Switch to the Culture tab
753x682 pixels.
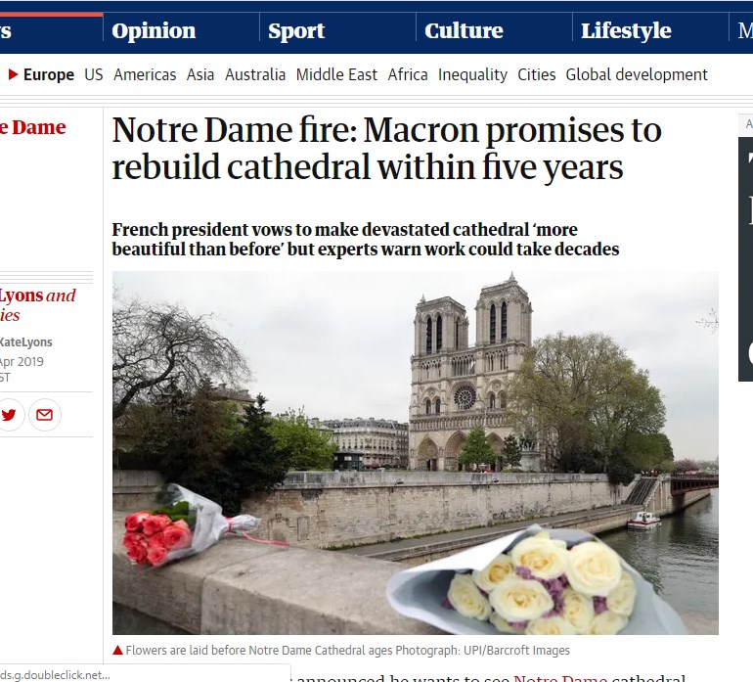[x=464, y=31]
